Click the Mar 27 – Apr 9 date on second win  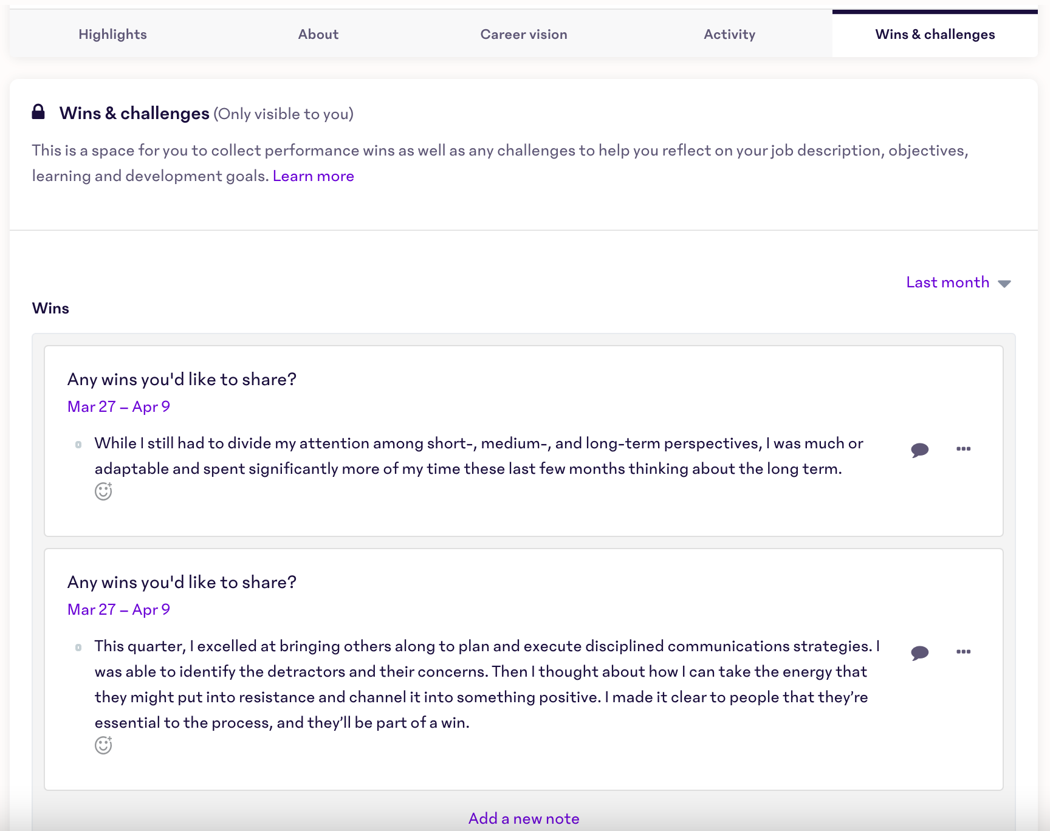[x=118, y=609]
